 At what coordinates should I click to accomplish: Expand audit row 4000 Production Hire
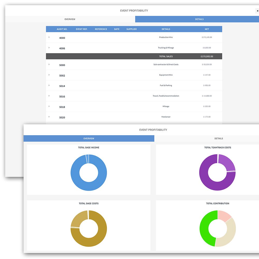(x=49, y=37)
